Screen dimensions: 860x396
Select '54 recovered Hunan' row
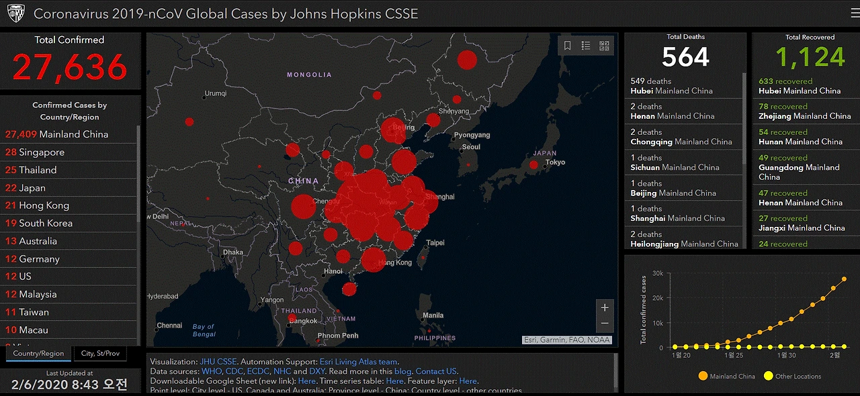pyautogui.click(x=805, y=137)
